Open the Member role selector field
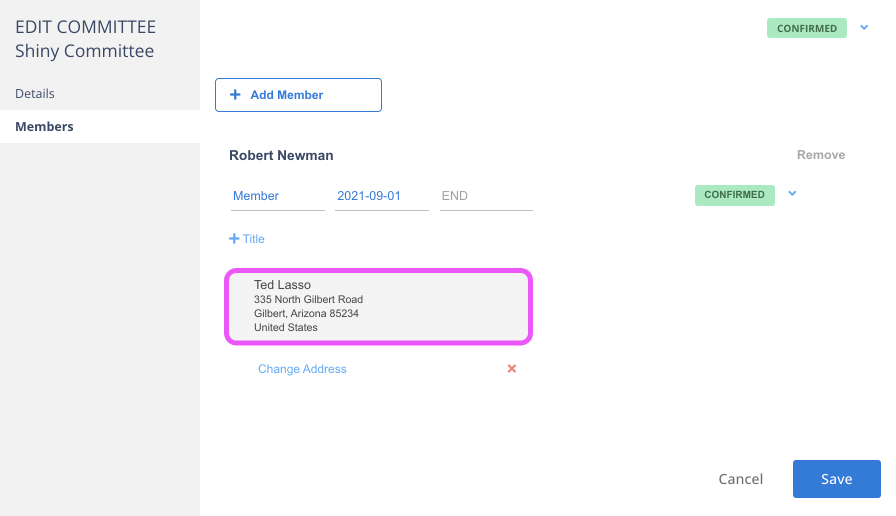The image size is (896, 516). tap(277, 196)
